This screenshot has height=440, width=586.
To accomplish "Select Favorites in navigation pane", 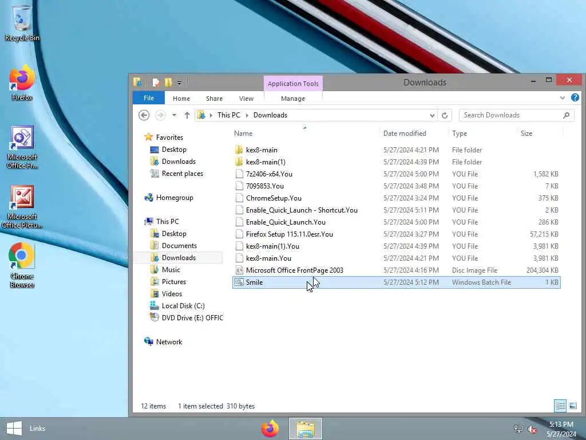I will click(169, 137).
